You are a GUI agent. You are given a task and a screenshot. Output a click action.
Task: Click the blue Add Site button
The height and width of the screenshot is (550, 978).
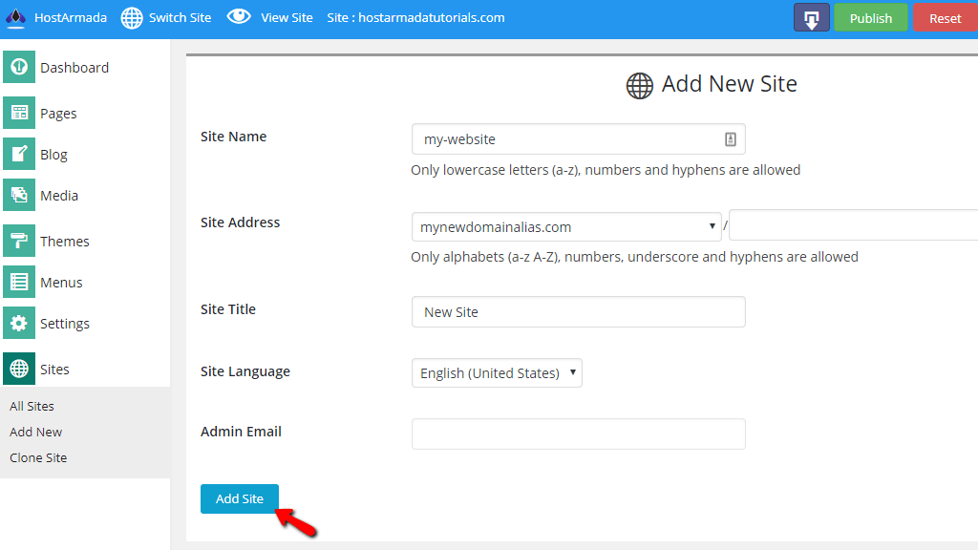coord(240,498)
